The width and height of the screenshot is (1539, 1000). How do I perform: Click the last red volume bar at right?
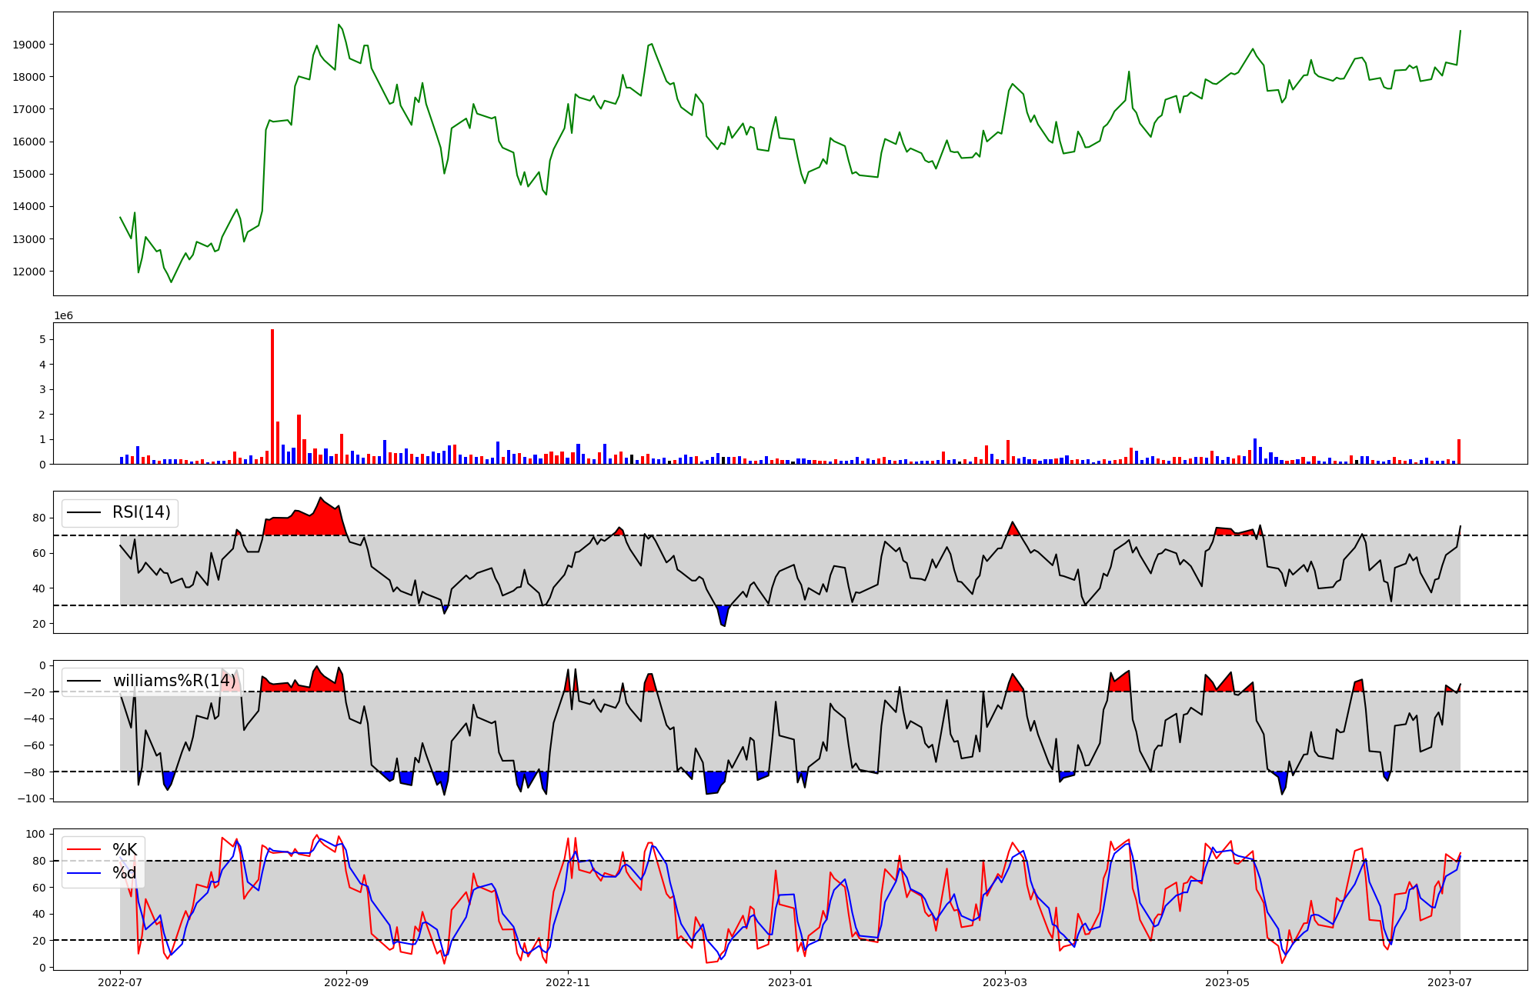(1458, 452)
